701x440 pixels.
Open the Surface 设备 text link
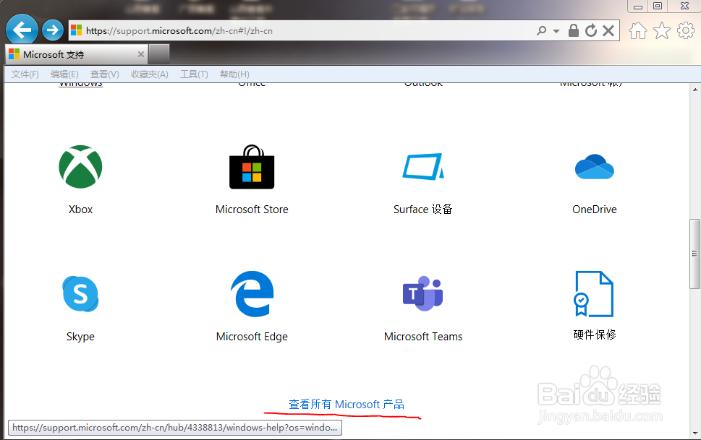click(423, 210)
